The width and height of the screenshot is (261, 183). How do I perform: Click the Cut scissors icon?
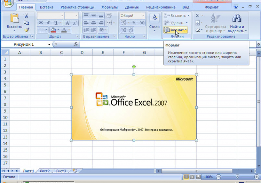pos(27,16)
